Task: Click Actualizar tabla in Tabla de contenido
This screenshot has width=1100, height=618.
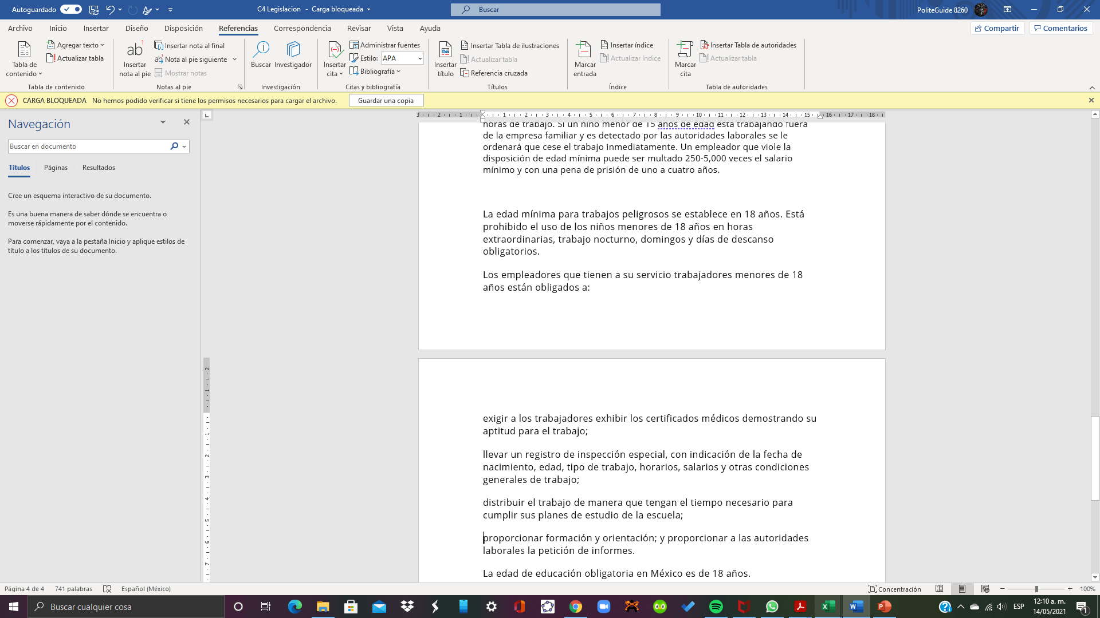Action: pos(75,58)
